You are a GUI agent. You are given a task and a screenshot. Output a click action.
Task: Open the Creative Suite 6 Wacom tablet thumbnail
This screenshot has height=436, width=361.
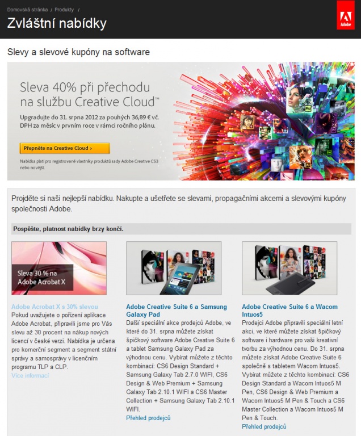[289, 268]
